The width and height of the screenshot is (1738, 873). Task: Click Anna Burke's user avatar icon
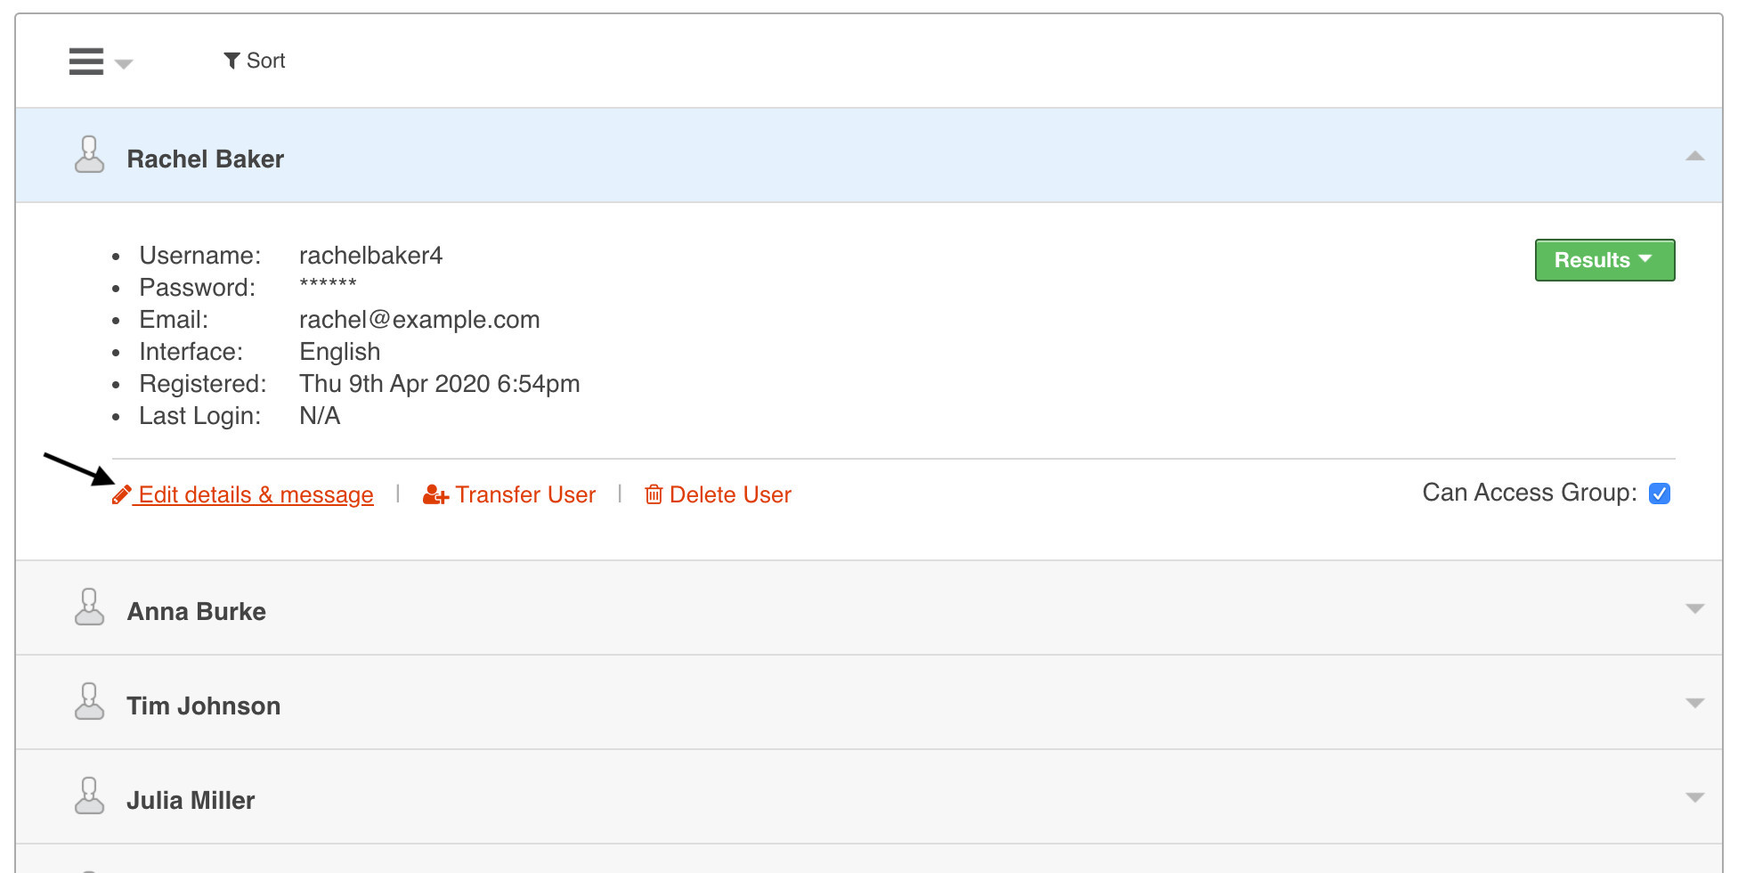point(89,608)
